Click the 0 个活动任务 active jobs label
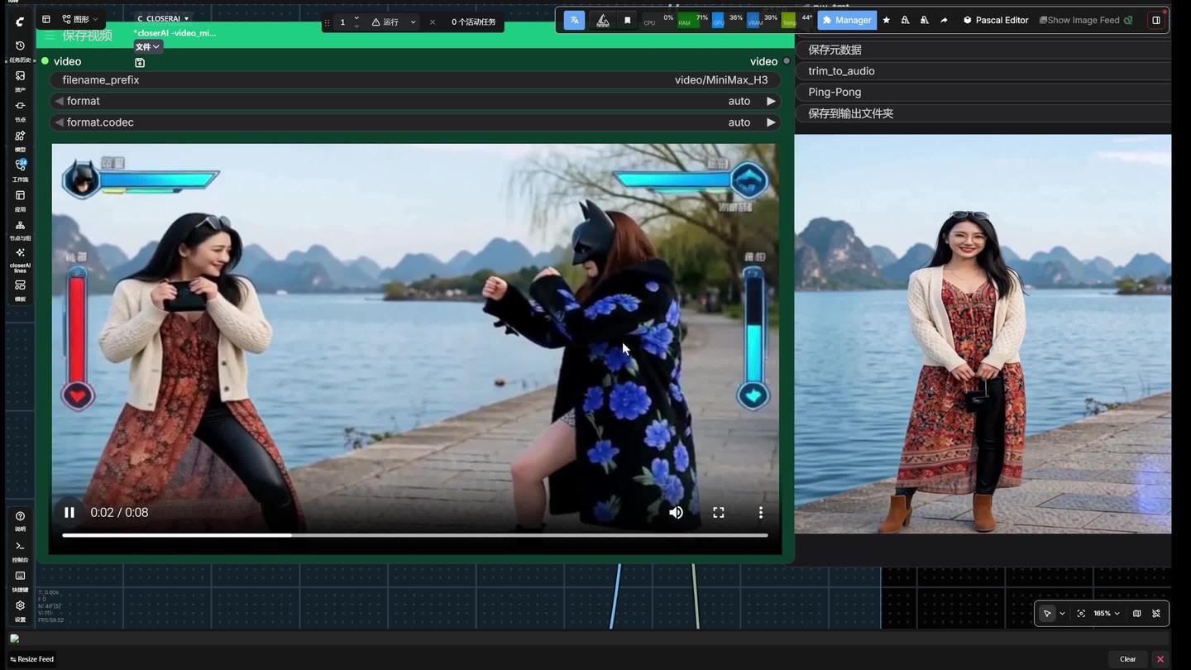 pyautogui.click(x=473, y=22)
